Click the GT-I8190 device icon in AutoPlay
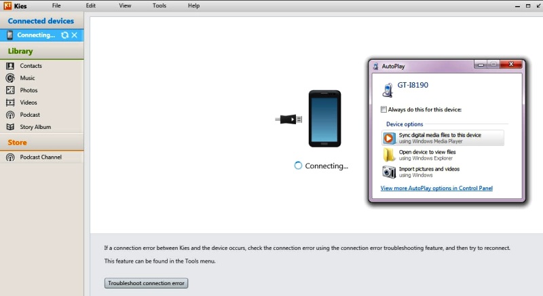Image resolution: width=543 pixels, height=296 pixels. coord(388,90)
